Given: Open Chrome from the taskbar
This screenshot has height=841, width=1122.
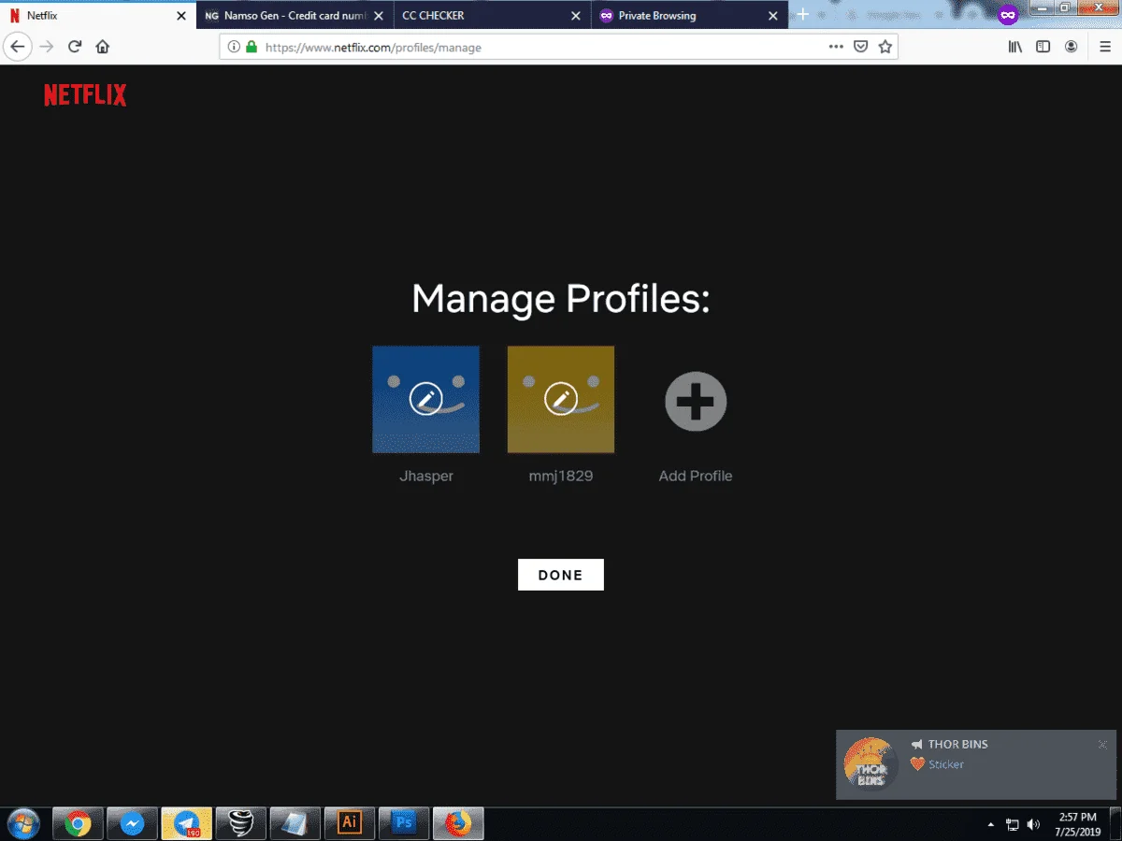Looking at the screenshot, I should click(x=79, y=824).
